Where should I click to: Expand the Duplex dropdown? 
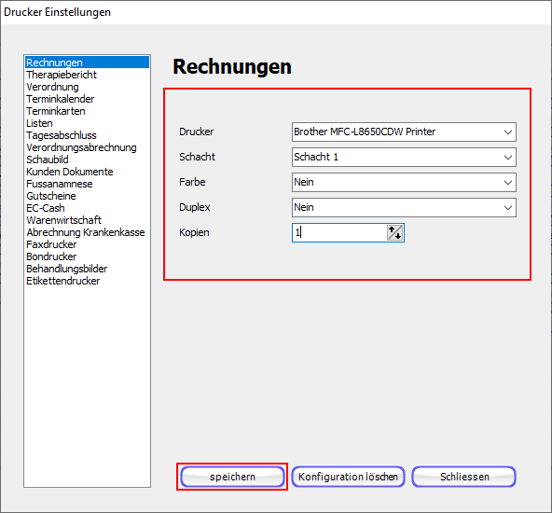pyautogui.click(x=404, y=207)
